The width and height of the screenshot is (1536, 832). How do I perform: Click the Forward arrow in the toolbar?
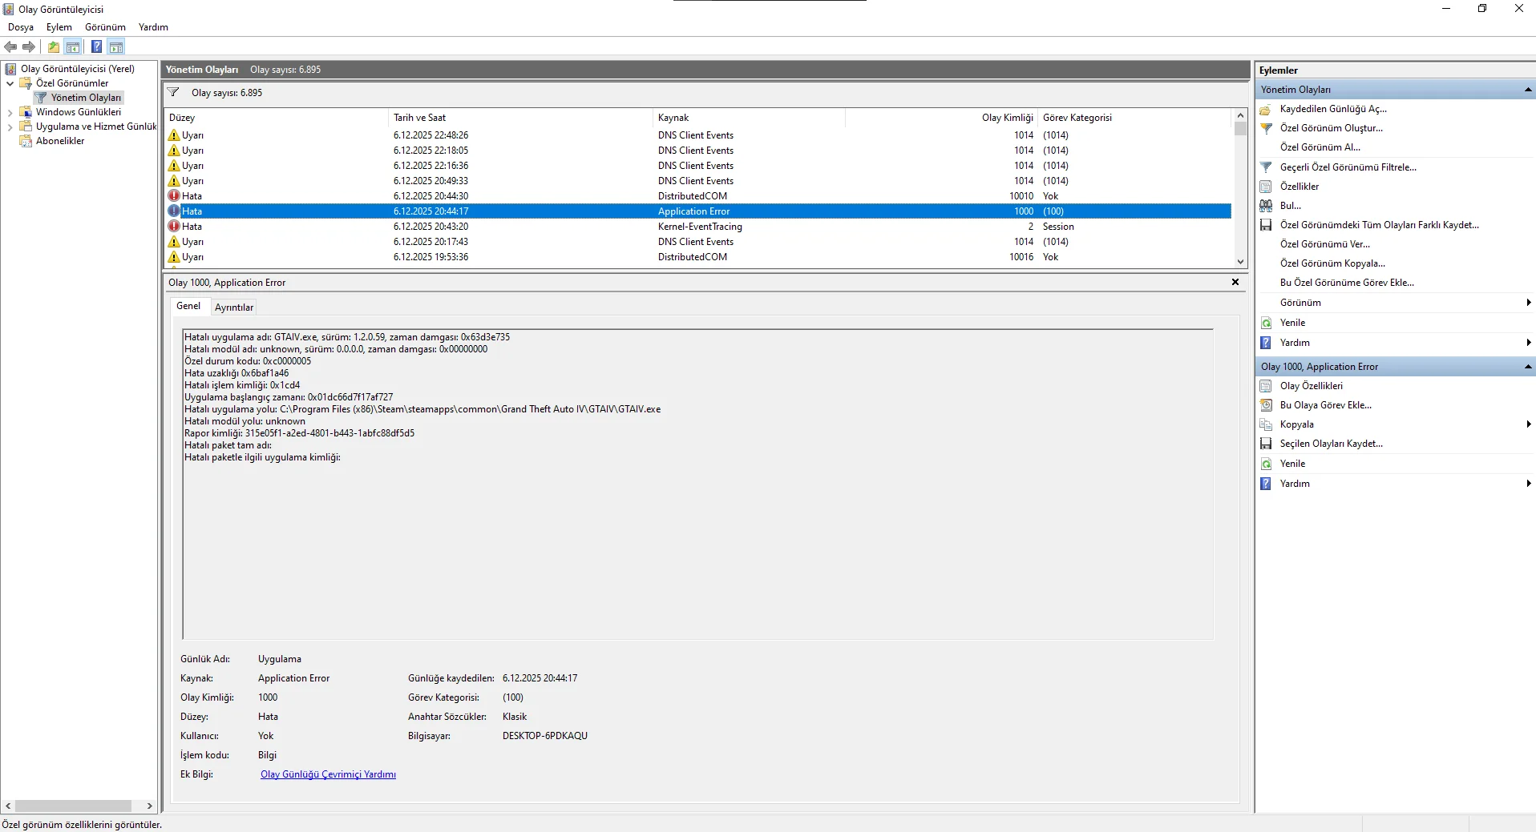click(x=29, y=46)
